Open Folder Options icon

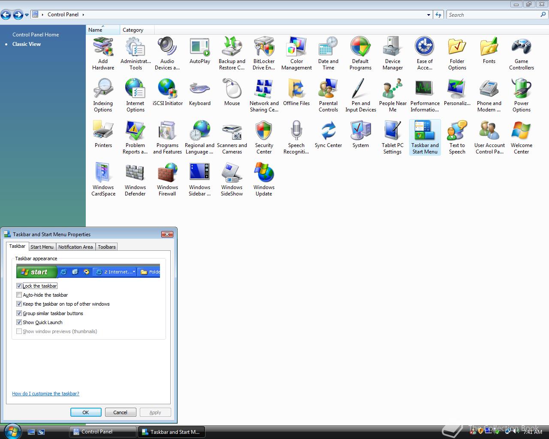(x=457, y=54)
